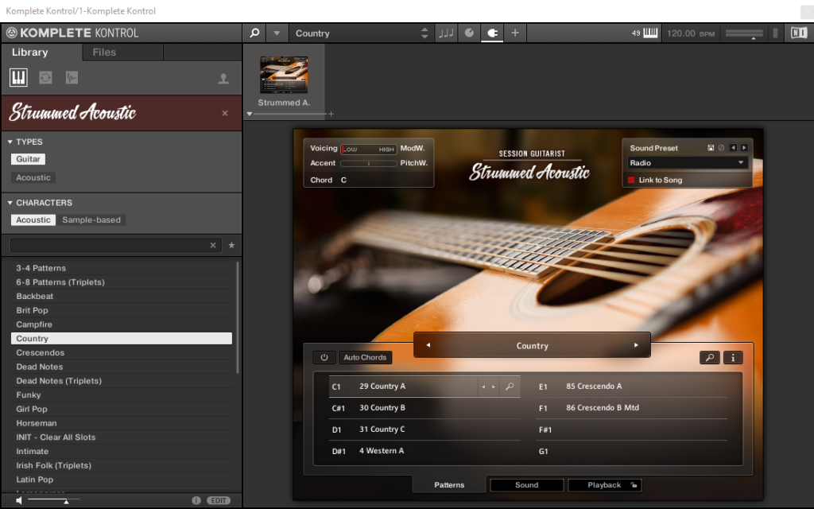Go to next Sound Preset arrow
Image resolution: width=814 pixels, height=509 pixels.
tap(744, 148)
